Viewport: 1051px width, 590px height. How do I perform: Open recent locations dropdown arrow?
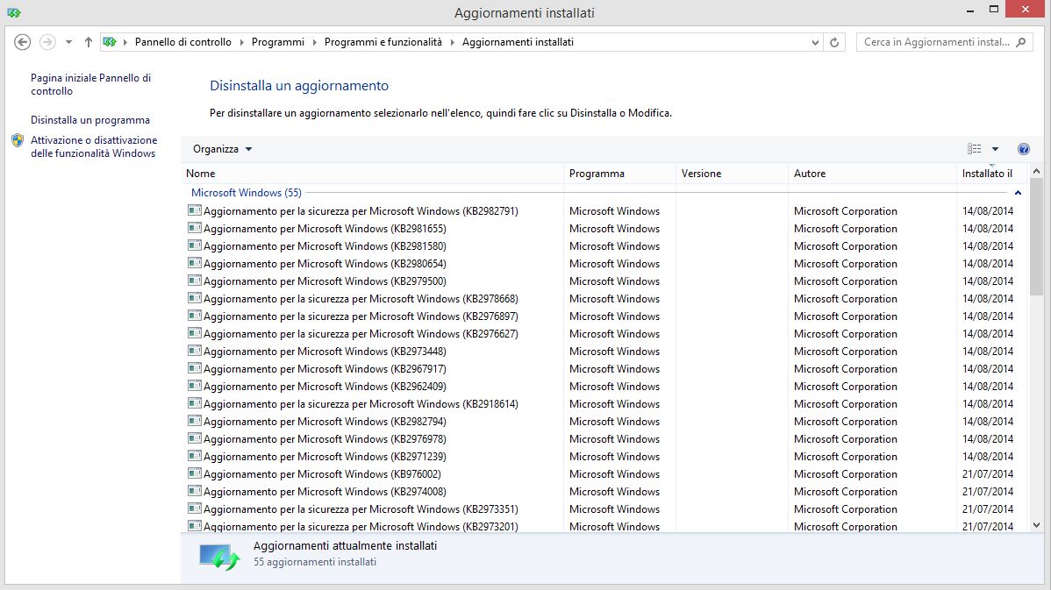(x=68, y=42)
